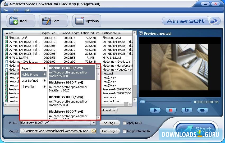Click horizontal scroll right arrow
Viewport: 225px width, 143px height.
(130, 104)
